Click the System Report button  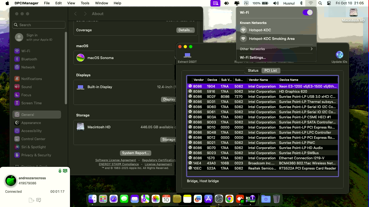click(135, 153)
